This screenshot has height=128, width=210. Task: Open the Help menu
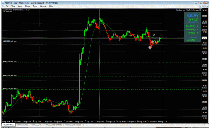pos(51,6)
